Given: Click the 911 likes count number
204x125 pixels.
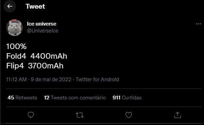Looking at the screenshot, I should tap(117, 98).
